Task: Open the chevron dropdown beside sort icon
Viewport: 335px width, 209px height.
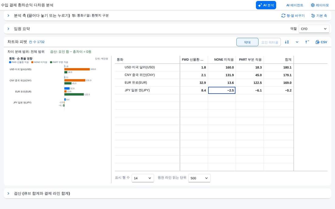Action: (x=297, y=42)
